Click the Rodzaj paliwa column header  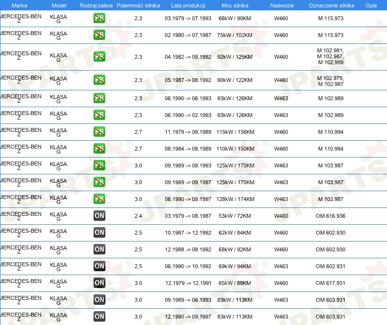pos(96,5)
